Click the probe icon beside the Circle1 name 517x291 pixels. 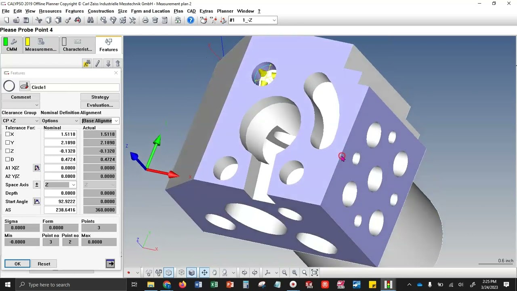click(x=24, y=86)
